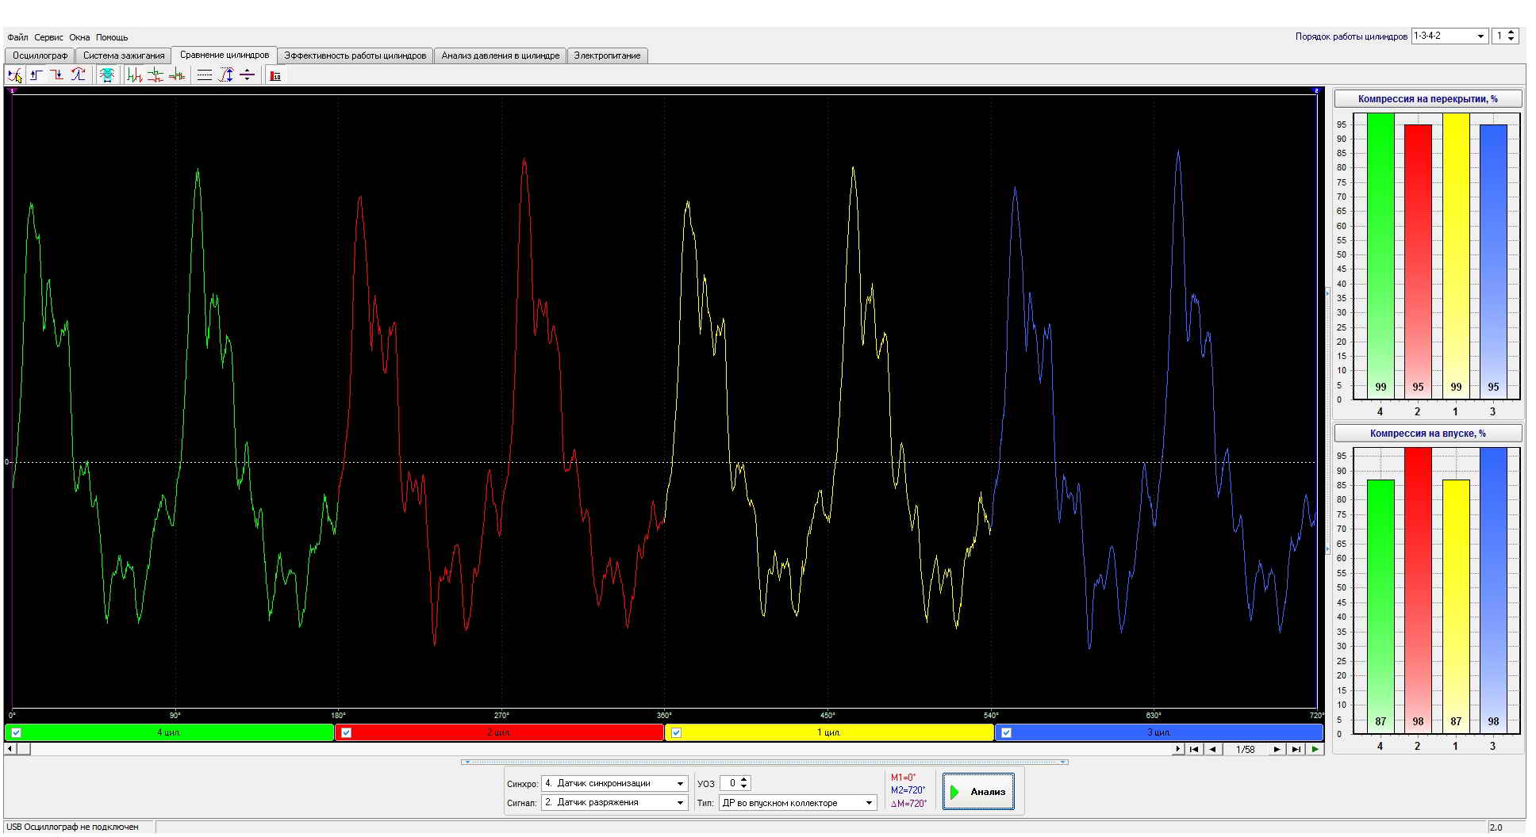Click the red 98 bar in intake compression chart
Screen dimensions: 1536x837
coord(1418,590)
